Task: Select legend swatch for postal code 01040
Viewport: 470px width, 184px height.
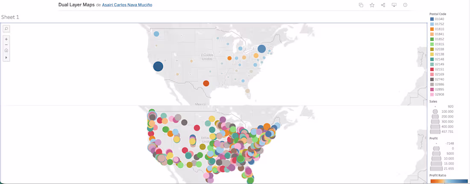Action: coord(432,19)
